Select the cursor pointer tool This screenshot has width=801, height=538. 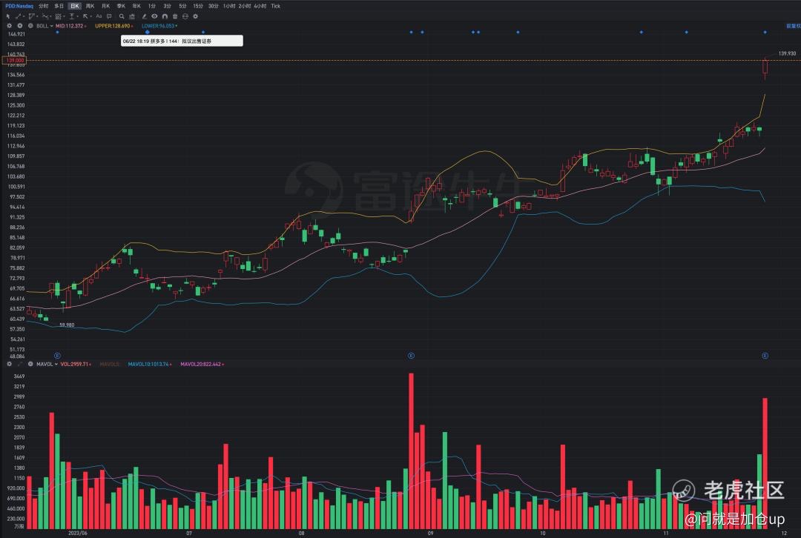tap(8, 16)
